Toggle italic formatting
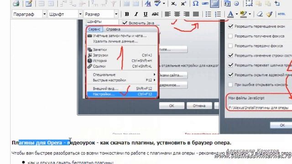Viewport: 292px width, 164px height. 136,14
